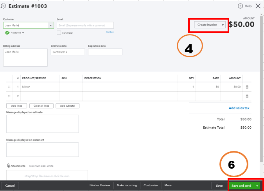Open the Save and send arrow options
Viewport: 264px width, 191px height.
[x=257, y=186]
